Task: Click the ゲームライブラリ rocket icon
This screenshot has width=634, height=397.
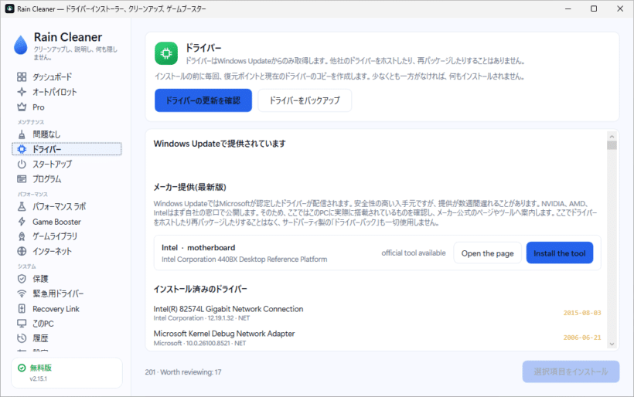Action: (x=22, y=236)
